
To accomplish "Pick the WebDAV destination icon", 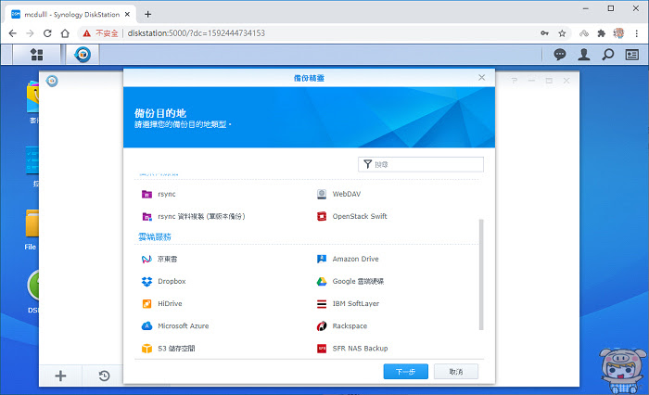I will click(322, 194).
